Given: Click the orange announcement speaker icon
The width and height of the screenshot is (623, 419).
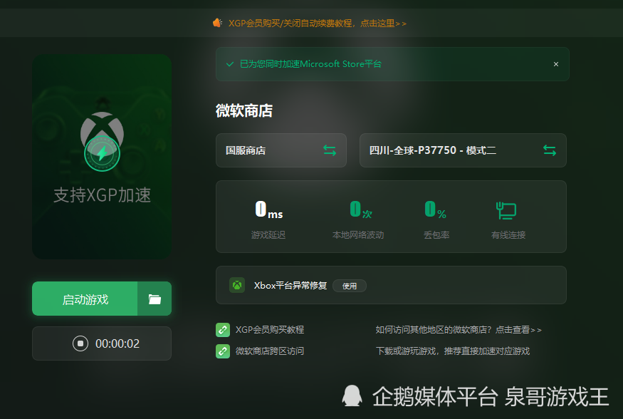Looking at the screenshot, I should coord(217,23).
